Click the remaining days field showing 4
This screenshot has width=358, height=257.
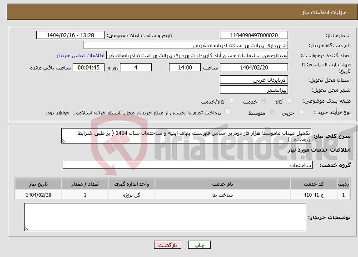136,67
